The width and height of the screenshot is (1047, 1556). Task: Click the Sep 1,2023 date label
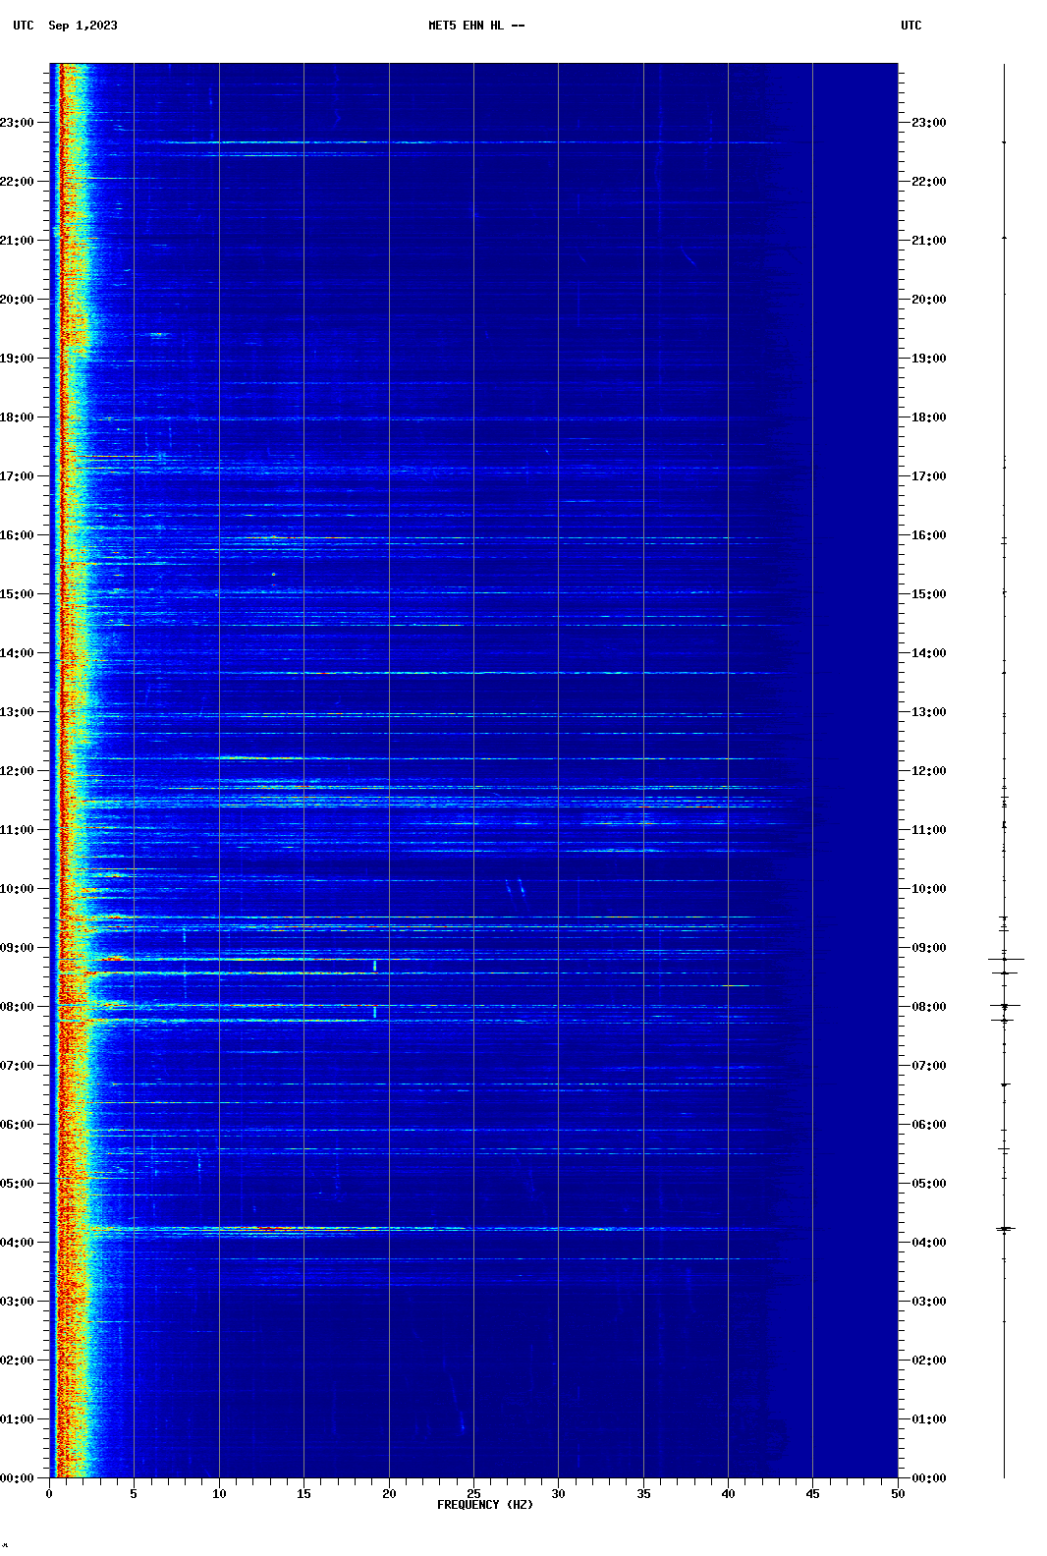[x=83, y=26]
